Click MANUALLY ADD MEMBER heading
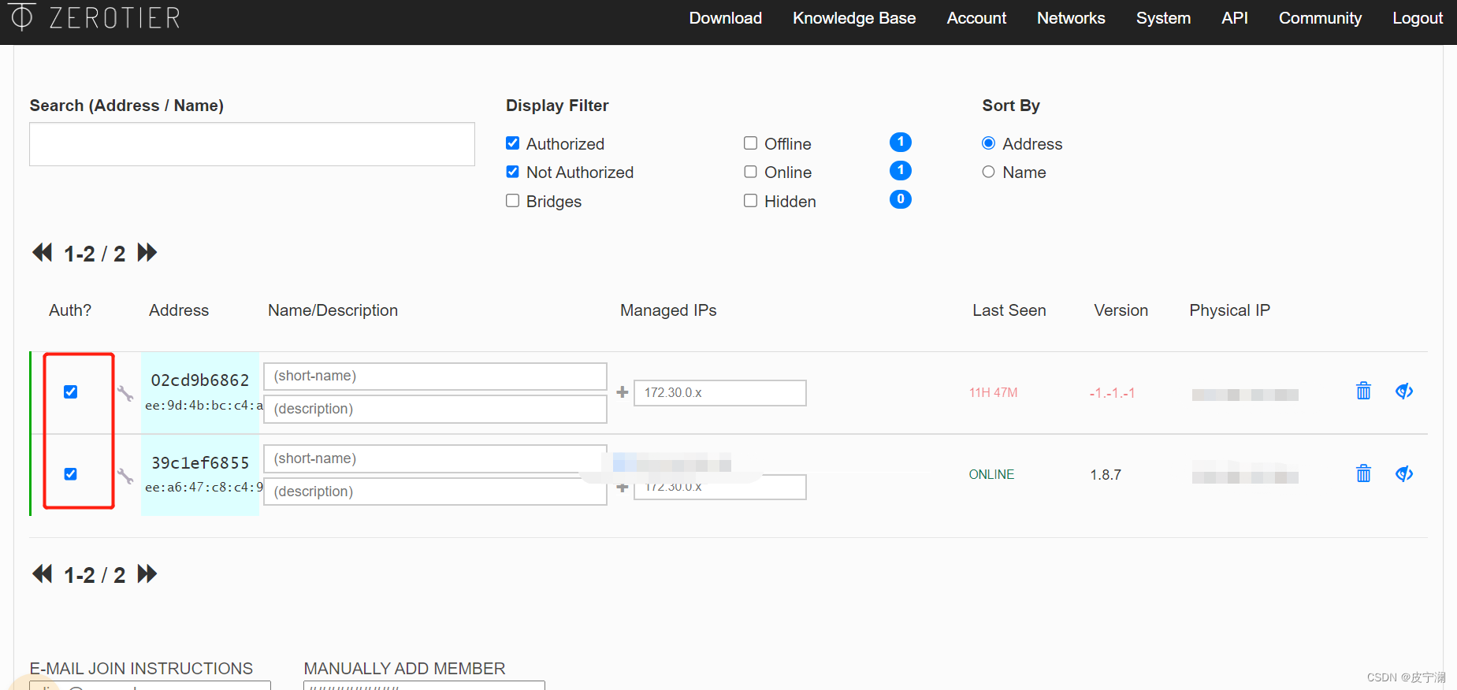Viewport: 1457px width, 690px height. tap(404, 669)
